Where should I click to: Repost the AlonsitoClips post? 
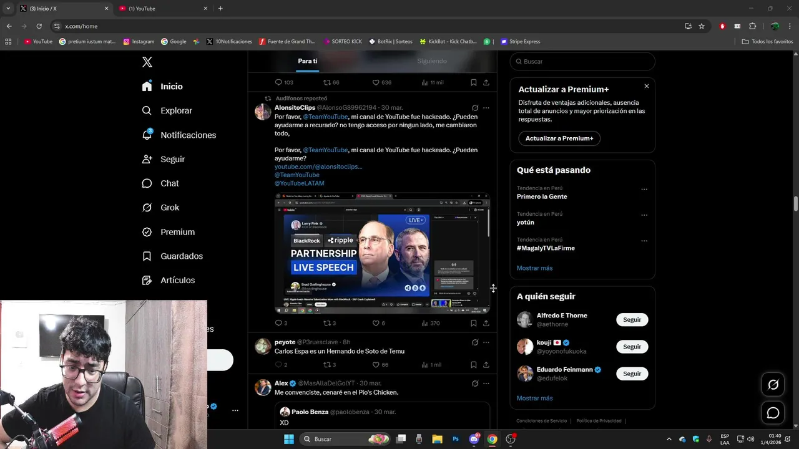pyautogui.click(x=326, y=323)
